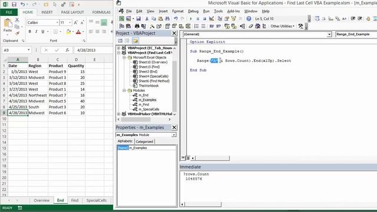Open the Add-Ins menu in VBA editor
Viewport: 377px width, 212px height.
(x=233, y=11)
